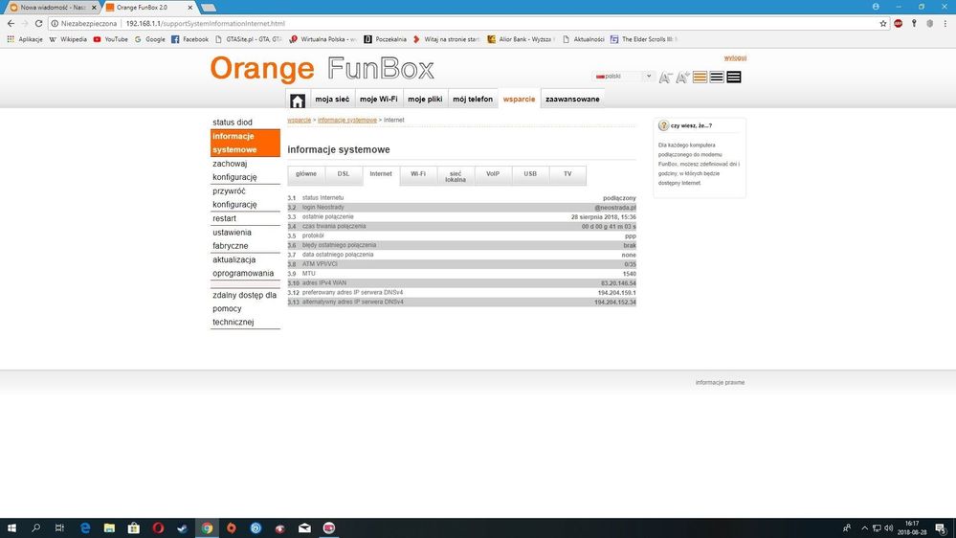Decrease font size with A- icon
This screenshot has width=956, height=538.
click(x=665, y=77)
